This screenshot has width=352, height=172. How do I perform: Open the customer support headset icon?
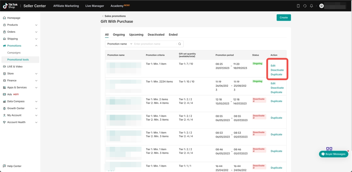(x=305, y=6)
